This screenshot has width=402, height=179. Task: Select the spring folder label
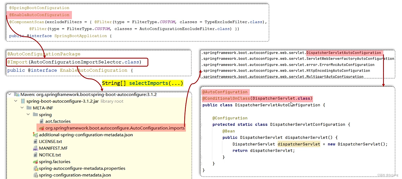[x=45, y=115]
